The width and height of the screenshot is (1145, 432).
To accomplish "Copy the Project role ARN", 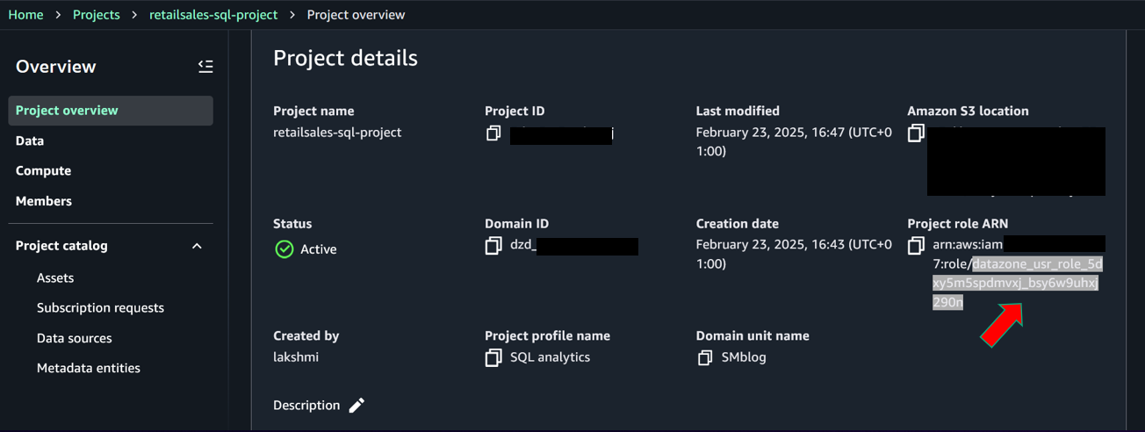I will 916,246.
